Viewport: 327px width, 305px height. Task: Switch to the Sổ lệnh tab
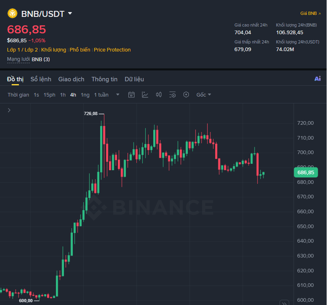(41, 79)
